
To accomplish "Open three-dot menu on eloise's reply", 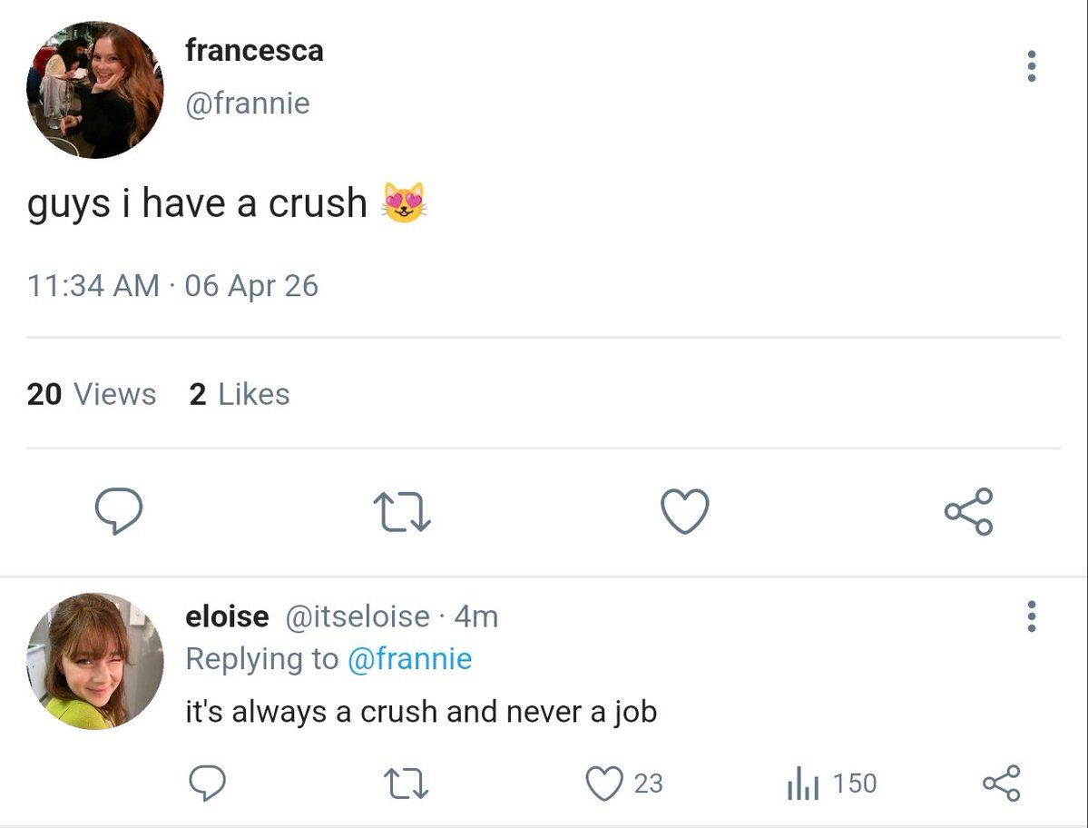I will click(x=1031, y=616).
